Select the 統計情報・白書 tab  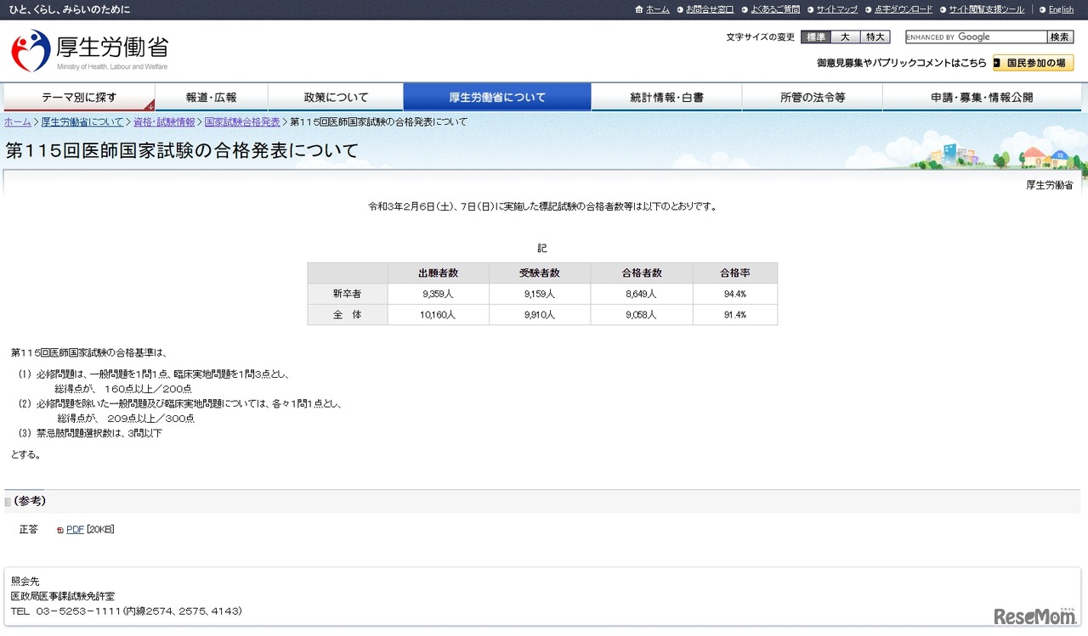(666, 98)
